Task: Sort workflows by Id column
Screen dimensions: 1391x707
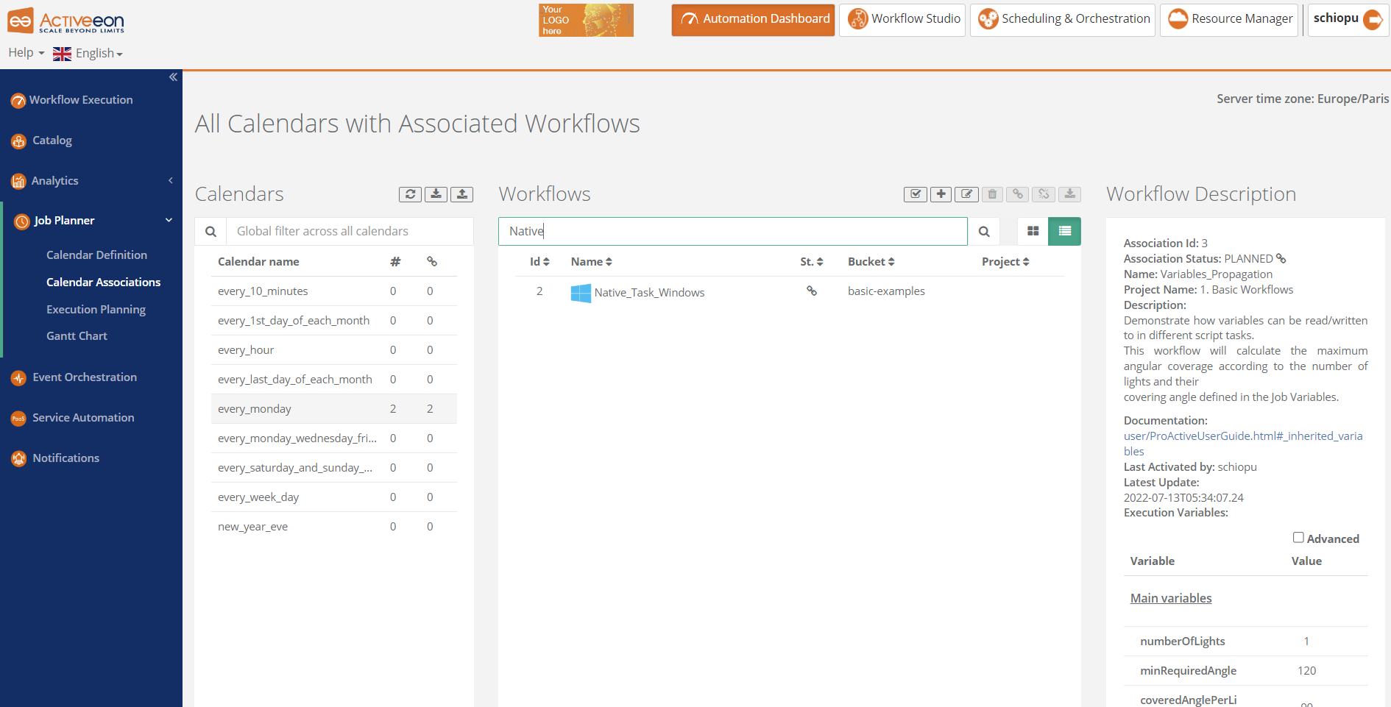Action: pos(539,262)
